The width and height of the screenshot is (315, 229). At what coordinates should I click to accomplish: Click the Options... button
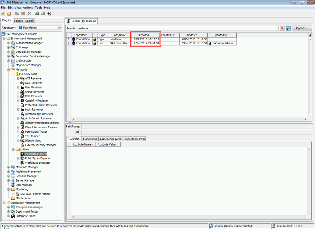[x=302, y=28]
